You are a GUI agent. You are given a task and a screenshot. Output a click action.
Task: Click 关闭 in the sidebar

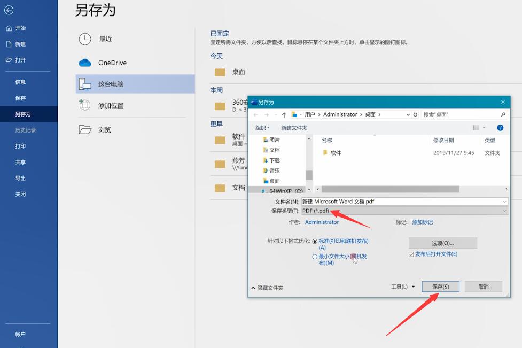pos(20,194)
